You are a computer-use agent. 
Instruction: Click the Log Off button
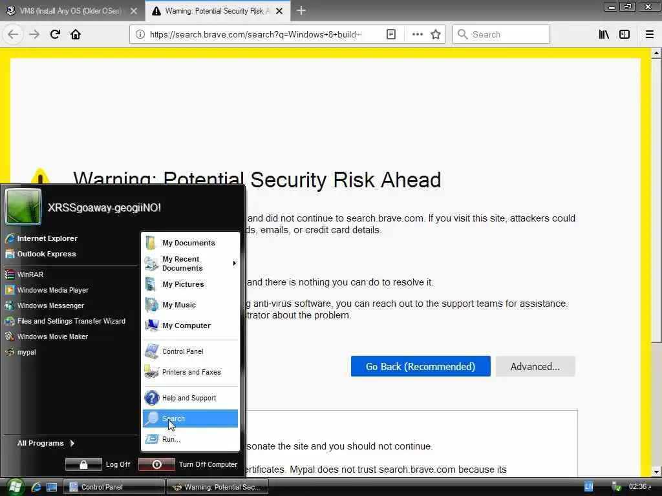(98, 464)
